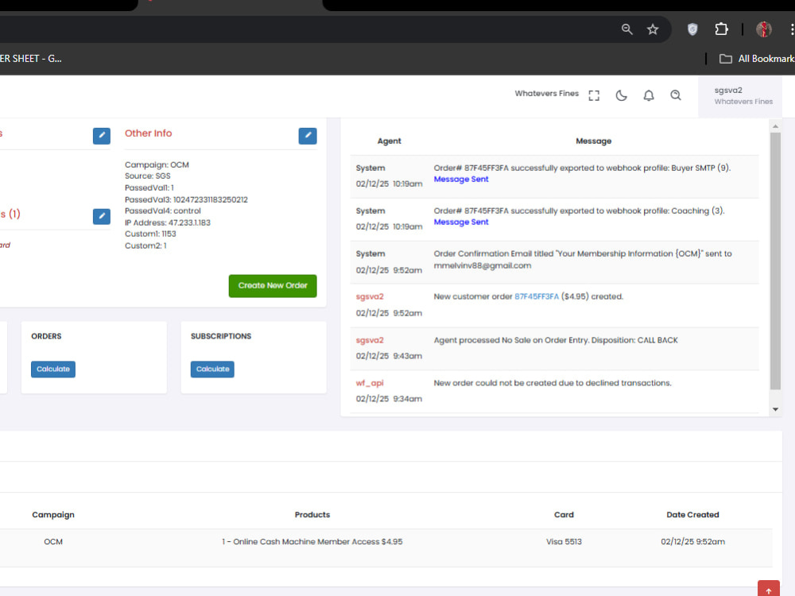Screen dimensions: 795x596
Task: Click the Products column header
Action: (312, 514)
